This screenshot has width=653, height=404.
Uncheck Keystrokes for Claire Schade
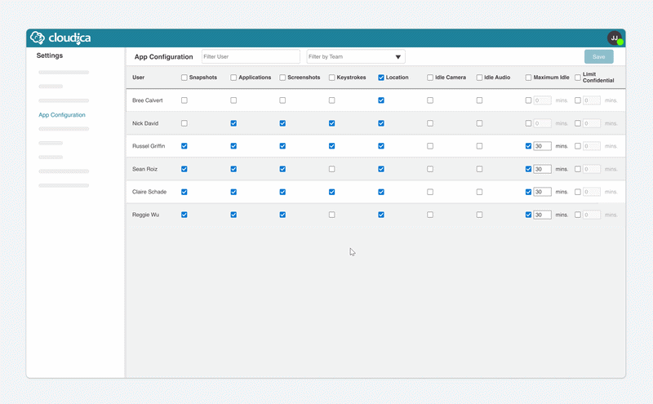pos(332,192)
